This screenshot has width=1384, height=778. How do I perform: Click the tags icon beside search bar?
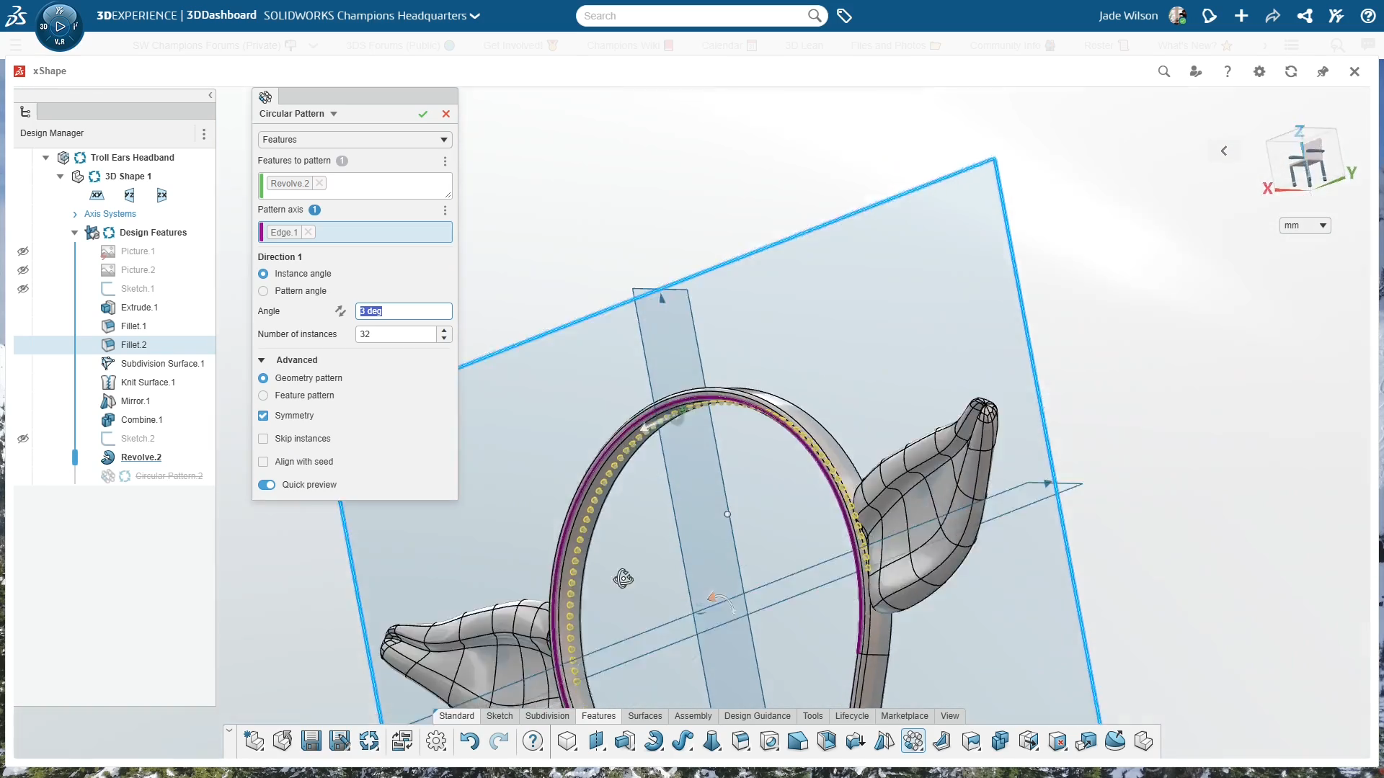(844, 16)
